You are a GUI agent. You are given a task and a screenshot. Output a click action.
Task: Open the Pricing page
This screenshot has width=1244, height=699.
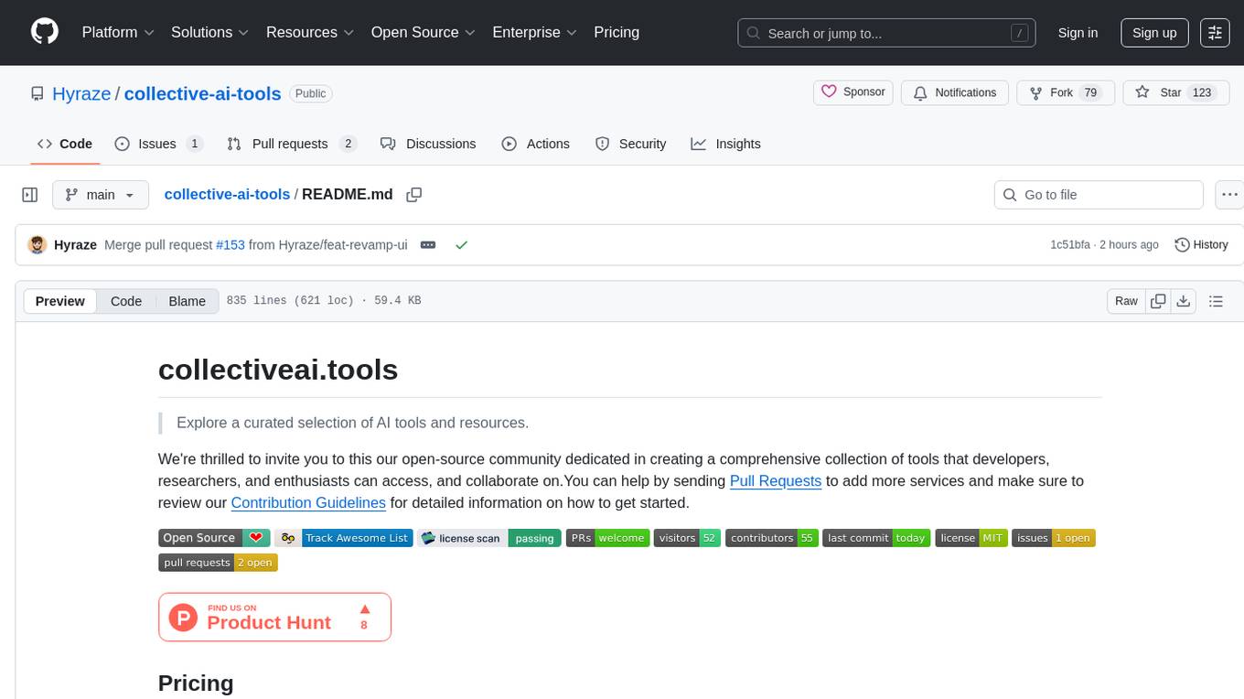(617, 32)
